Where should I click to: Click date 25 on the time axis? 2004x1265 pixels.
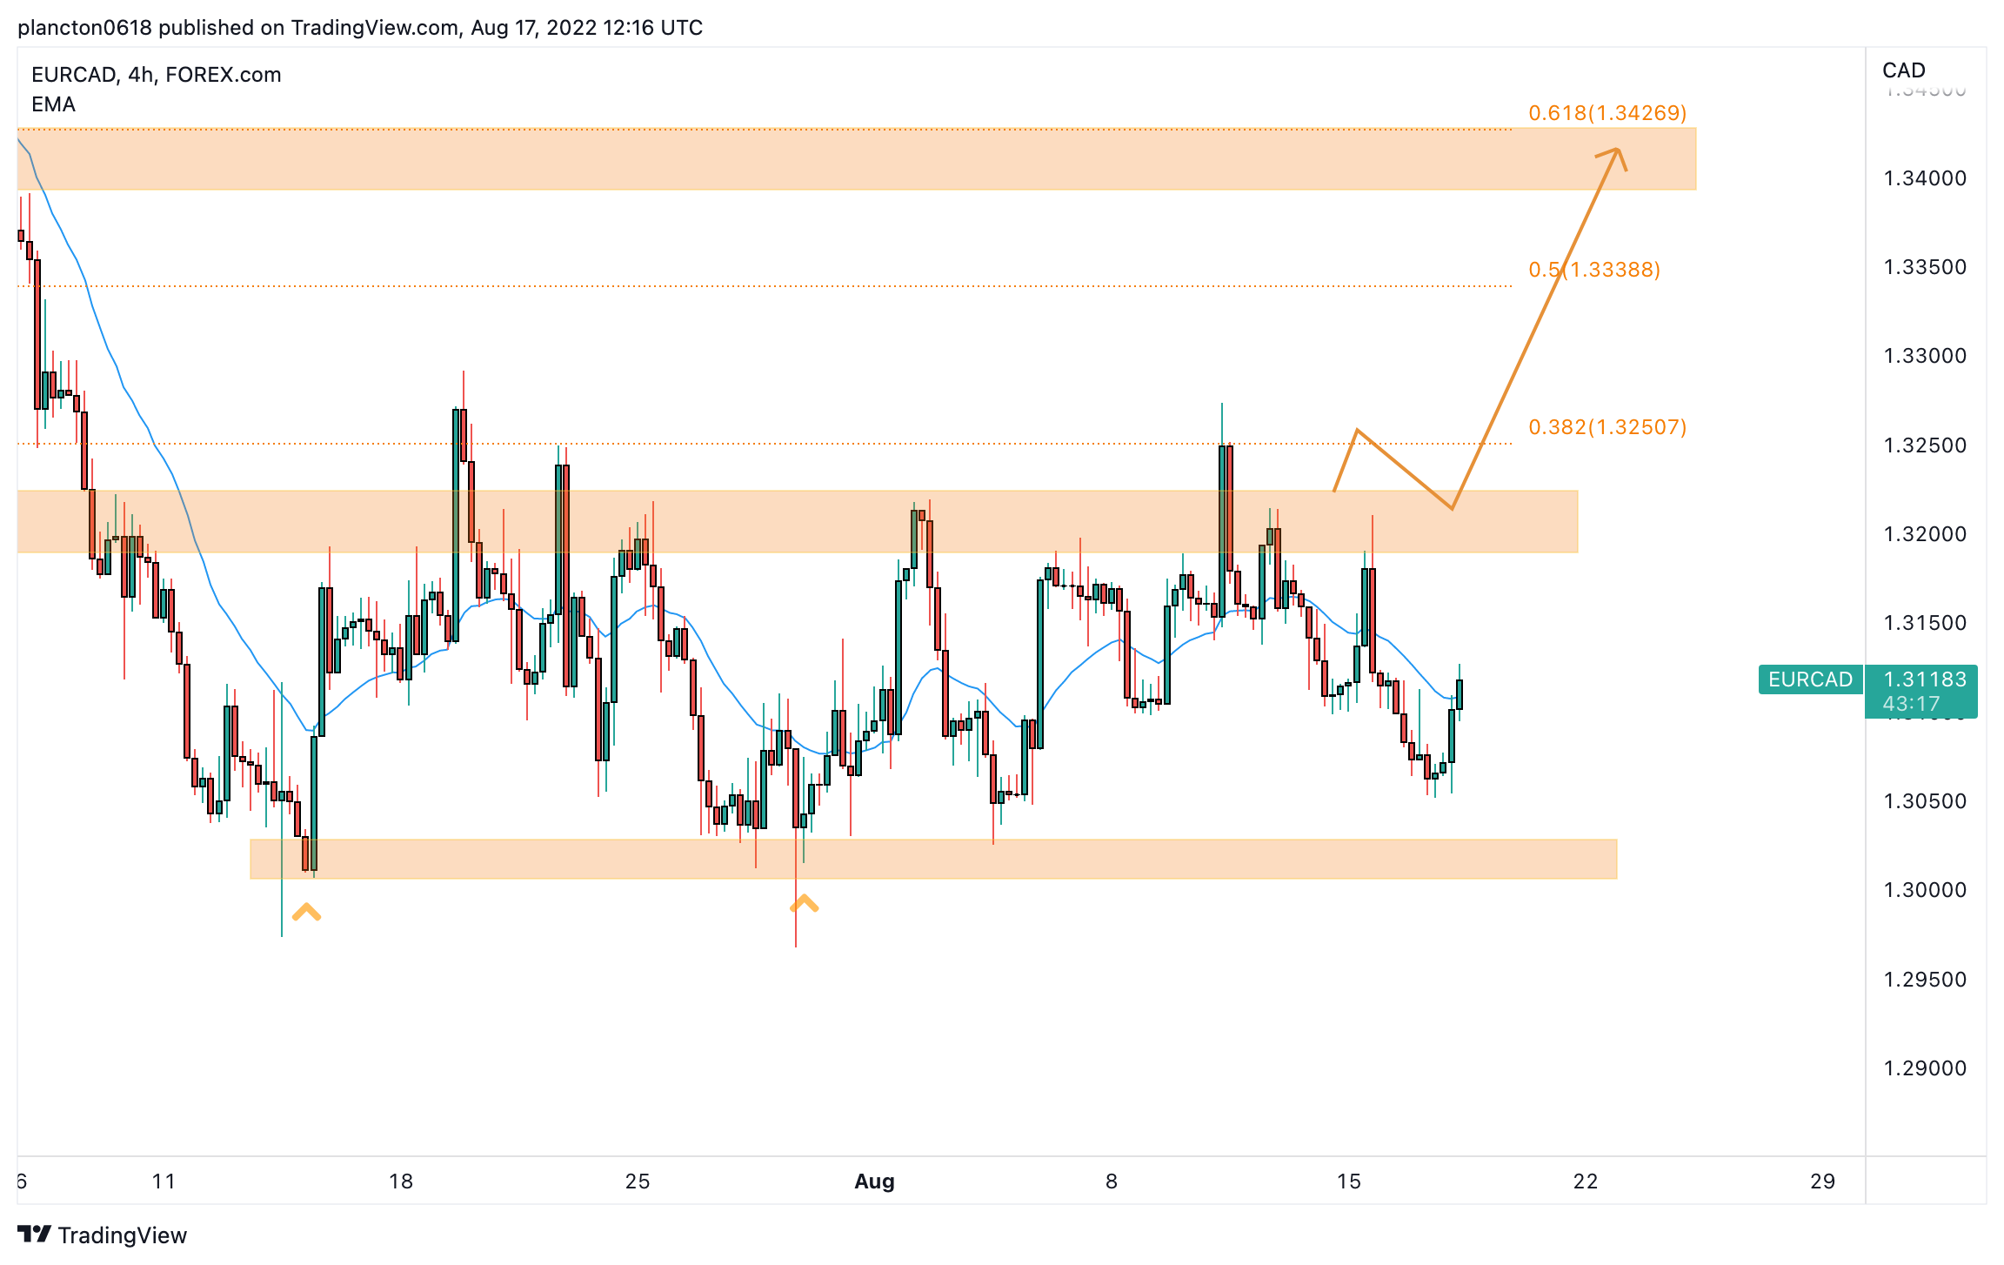[638, 1181]
